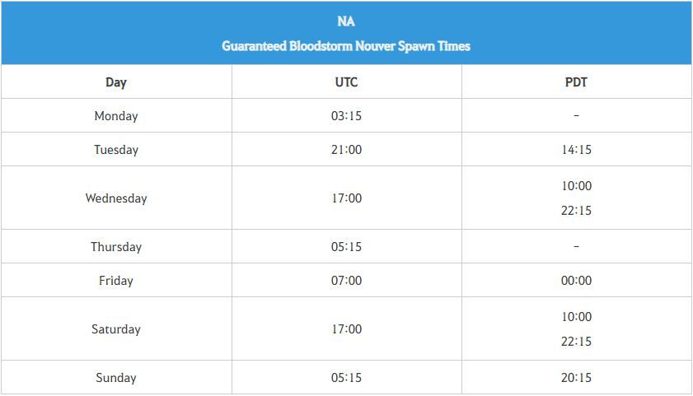Select the Wednesday row label
The image size is (693, 396).
(116, 198)
